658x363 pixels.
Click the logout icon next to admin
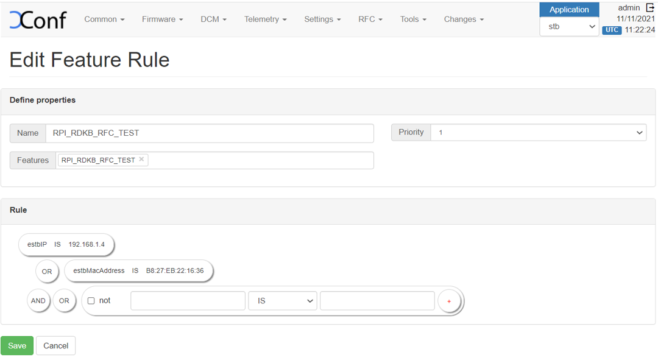[x=649, y=8]
